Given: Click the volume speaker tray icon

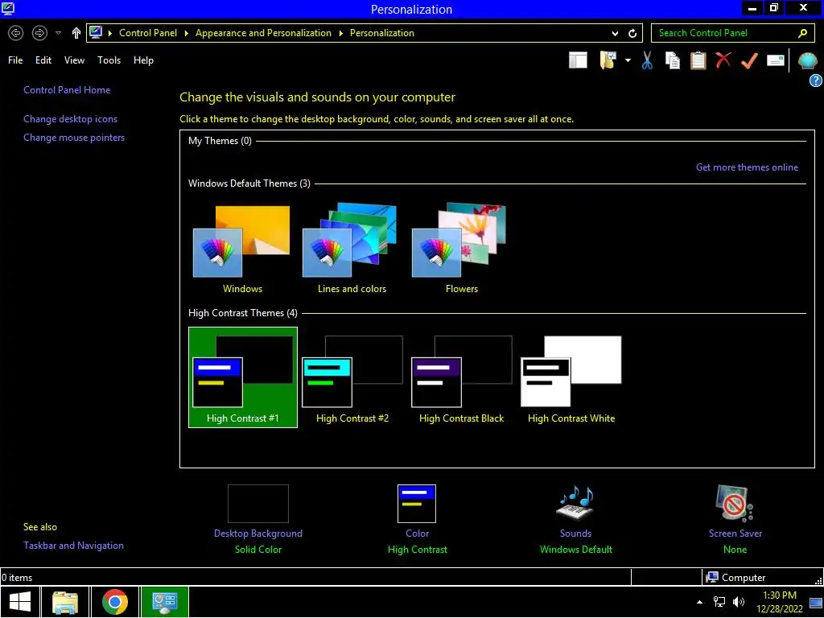Looking at the screenshot, I should [x=739, y=602].
